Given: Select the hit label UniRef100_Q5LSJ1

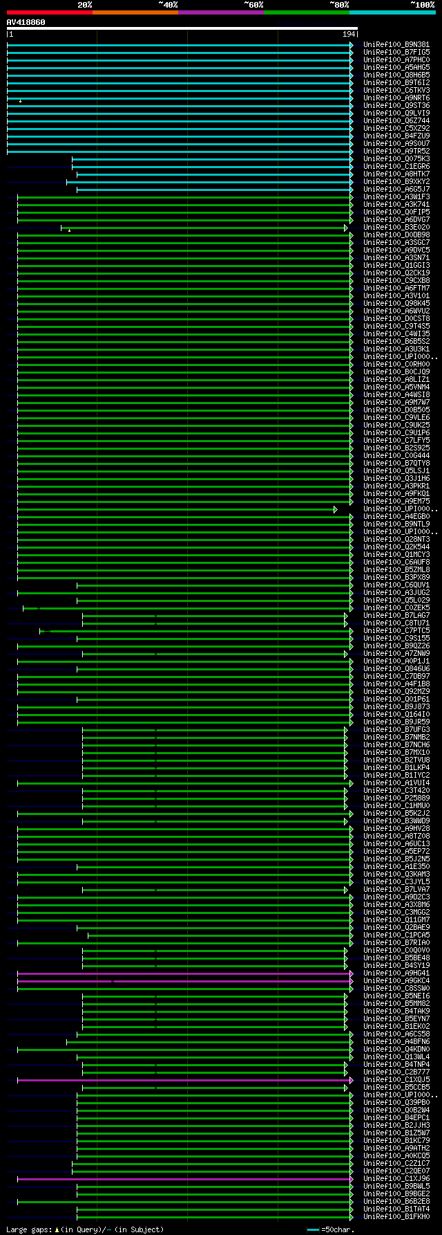Looking at the screenshot, I should click(x=396, y=470).
